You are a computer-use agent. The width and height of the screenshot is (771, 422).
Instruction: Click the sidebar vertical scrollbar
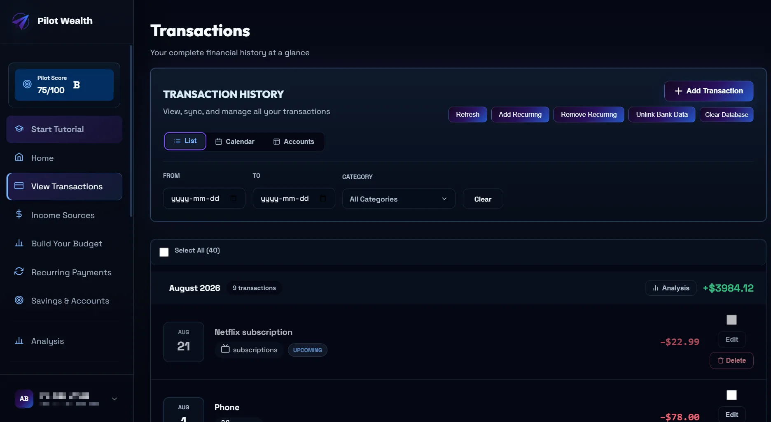pos(131,131)
